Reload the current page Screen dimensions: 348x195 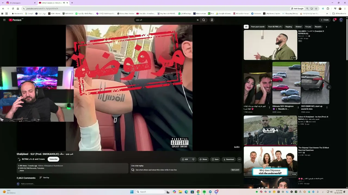(x=13, y=9)
